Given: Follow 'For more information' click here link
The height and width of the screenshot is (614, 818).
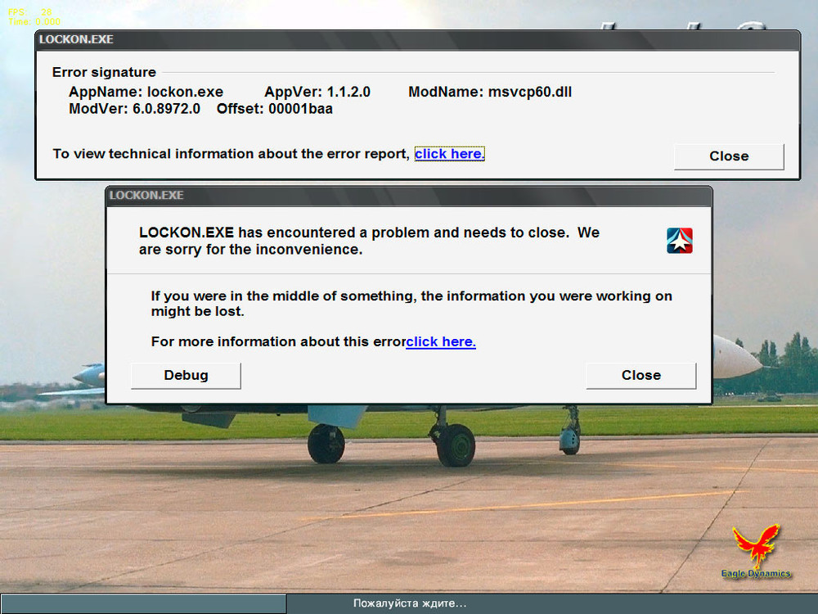Looking at the screenshot, I should (441, 341).
